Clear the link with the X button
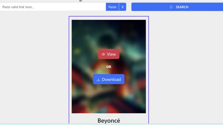 coord(122,7)
